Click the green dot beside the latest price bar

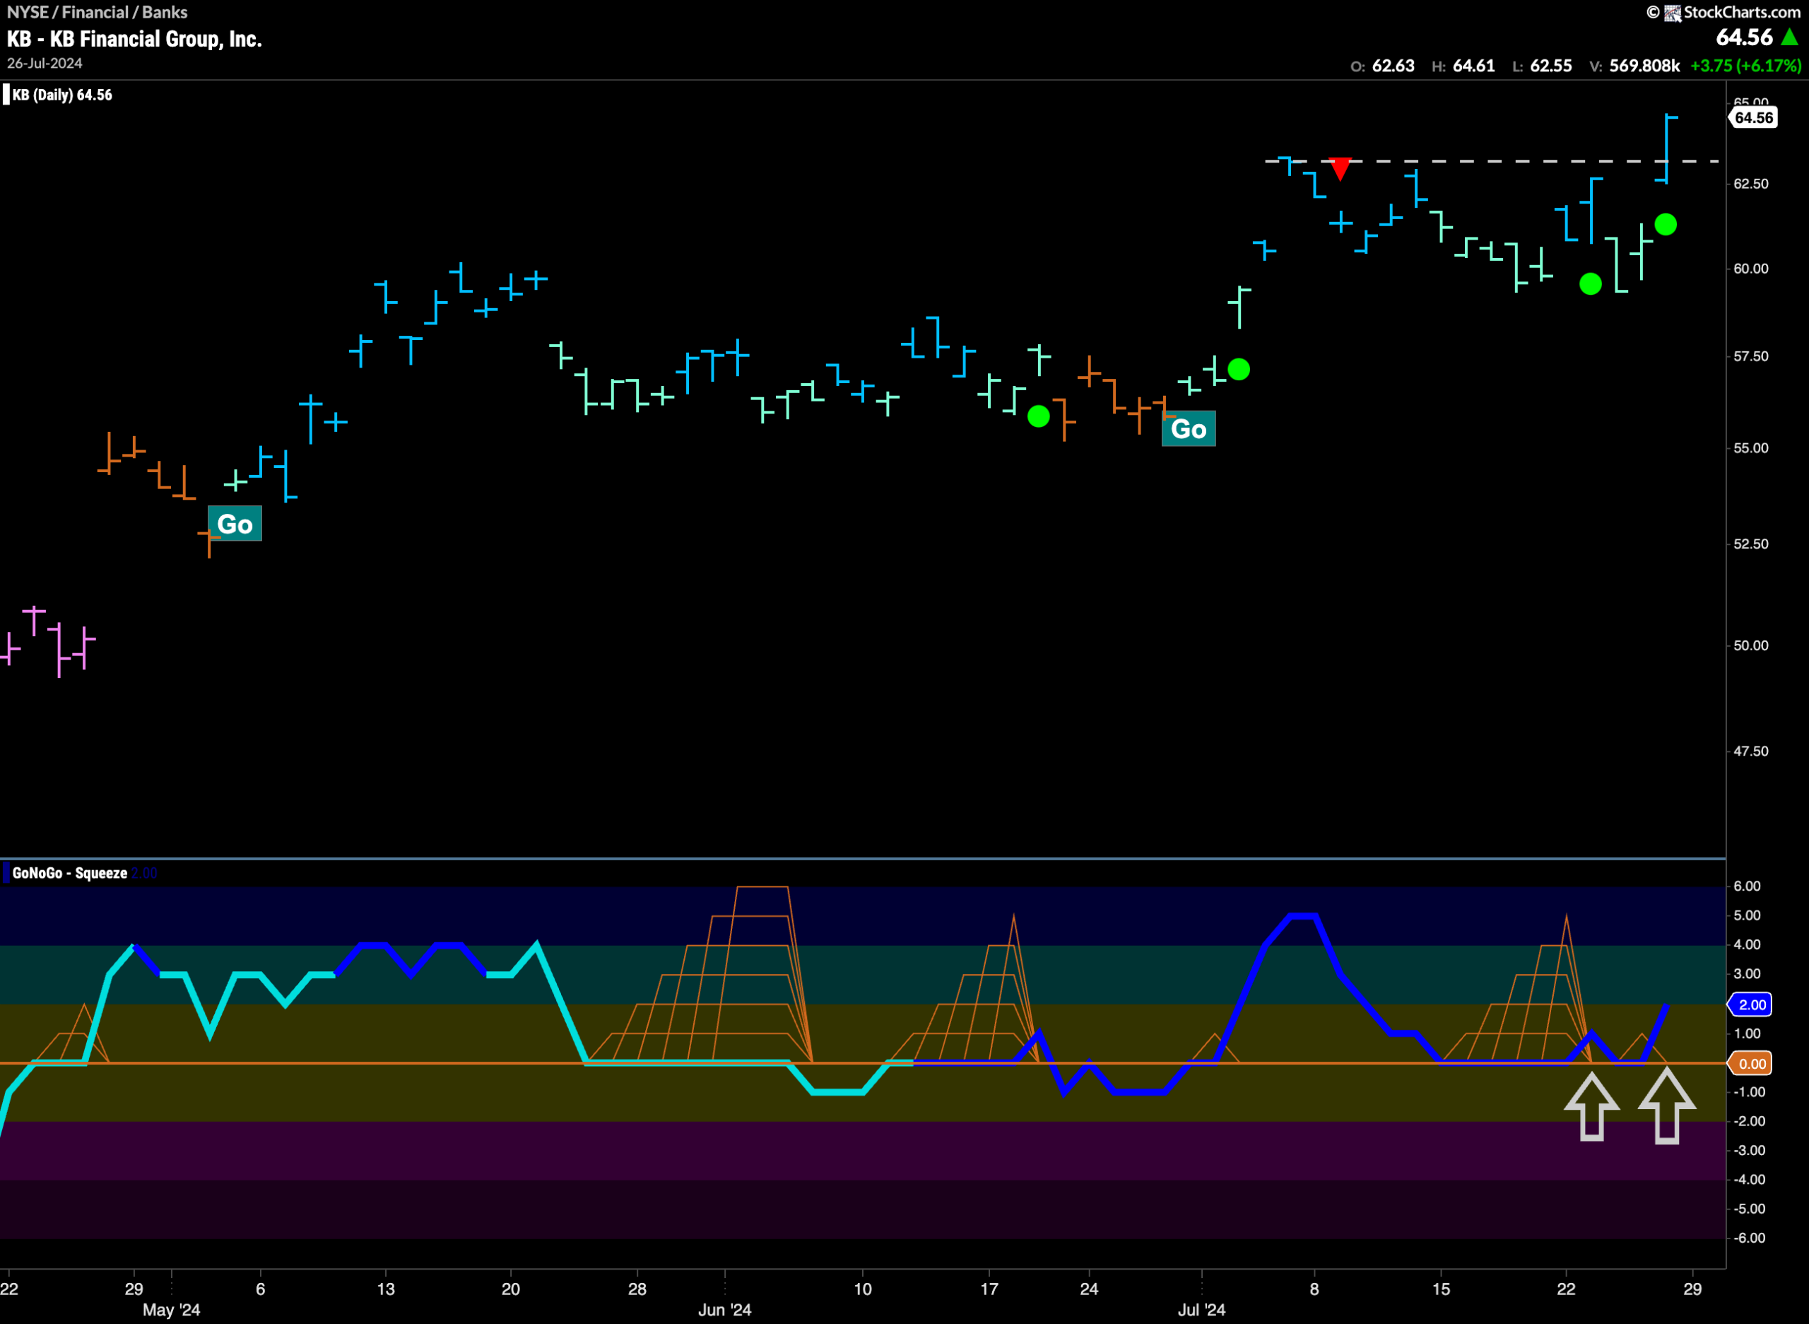pos(1666,224)
